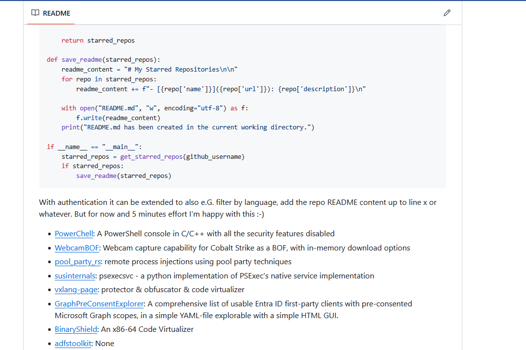Click 'get_starred_repos(github_username)' line
This screenshot has width=526, height=350.
[x=153, y=157]
